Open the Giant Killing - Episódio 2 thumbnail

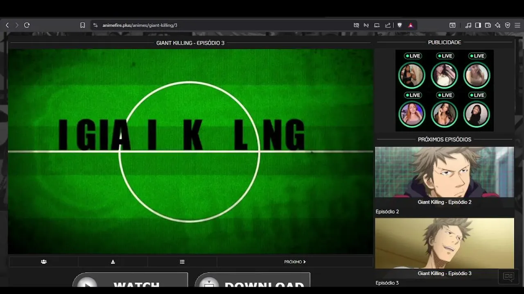(445, 172)
